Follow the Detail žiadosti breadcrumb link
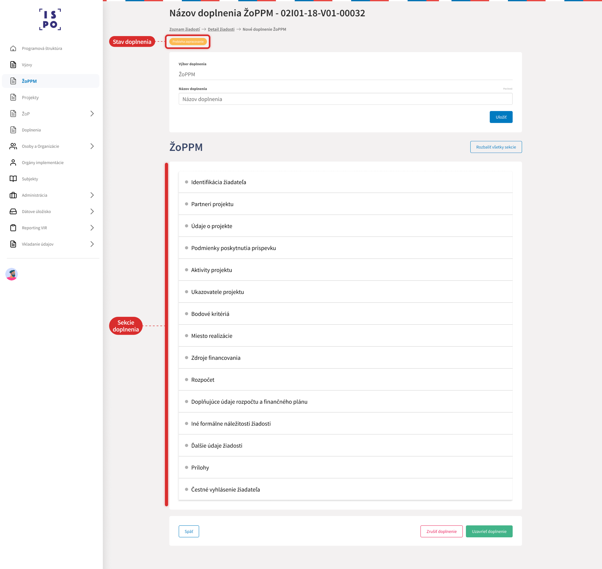 221,29
